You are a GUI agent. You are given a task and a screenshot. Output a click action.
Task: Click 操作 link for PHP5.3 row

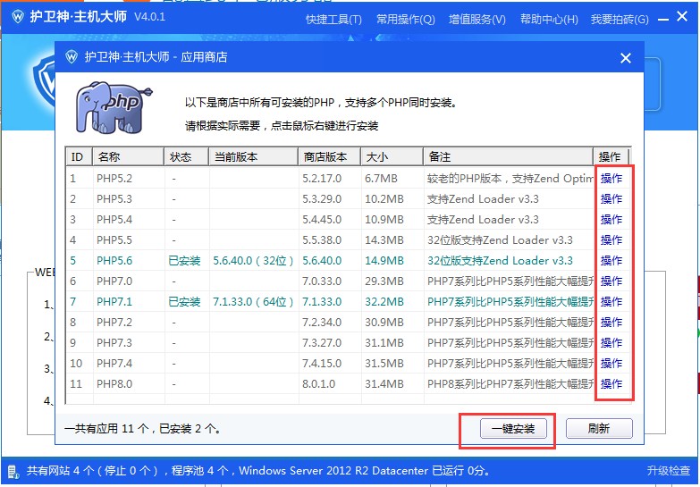[x=611, y=199]
